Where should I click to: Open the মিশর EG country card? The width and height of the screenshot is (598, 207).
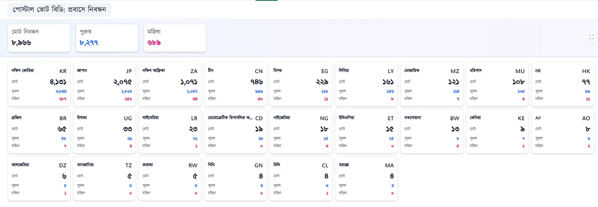[x=301, y=85]
